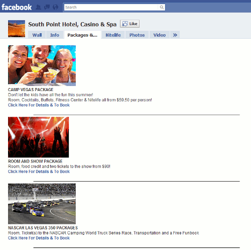This screenshot has width=251, height=250.
Task: Open Camp Vegas package details link
Action: tap(39, 105)
